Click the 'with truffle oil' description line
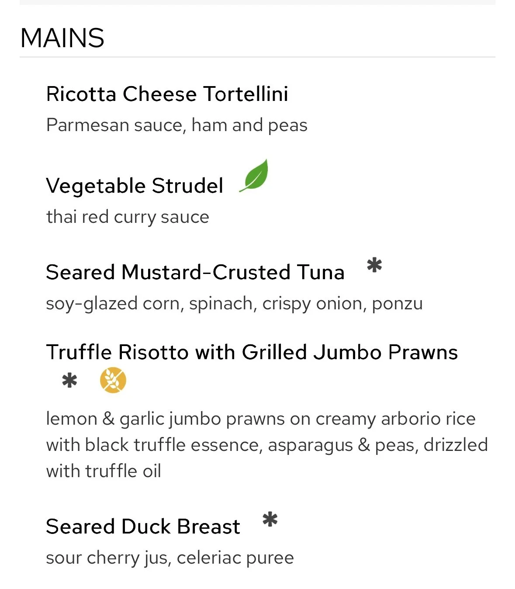Screen dimensions: 515x589 pyautogui.click(x=104, y=471)
